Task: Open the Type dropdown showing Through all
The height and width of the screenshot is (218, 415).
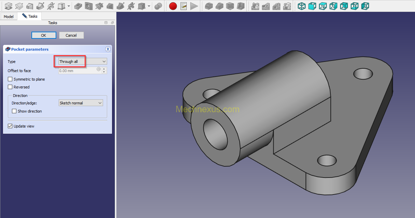Action: click(83, 62)
